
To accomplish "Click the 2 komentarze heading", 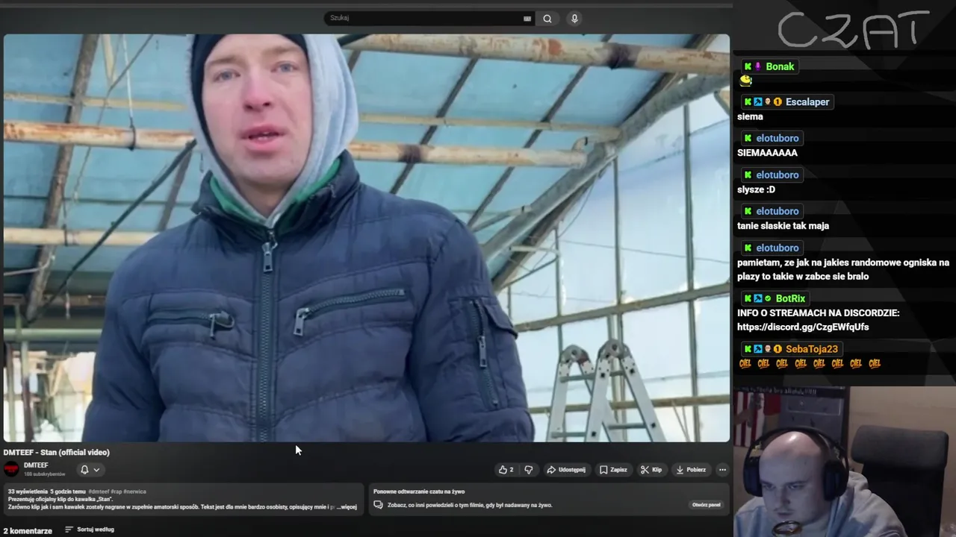I will click(28, 531).
